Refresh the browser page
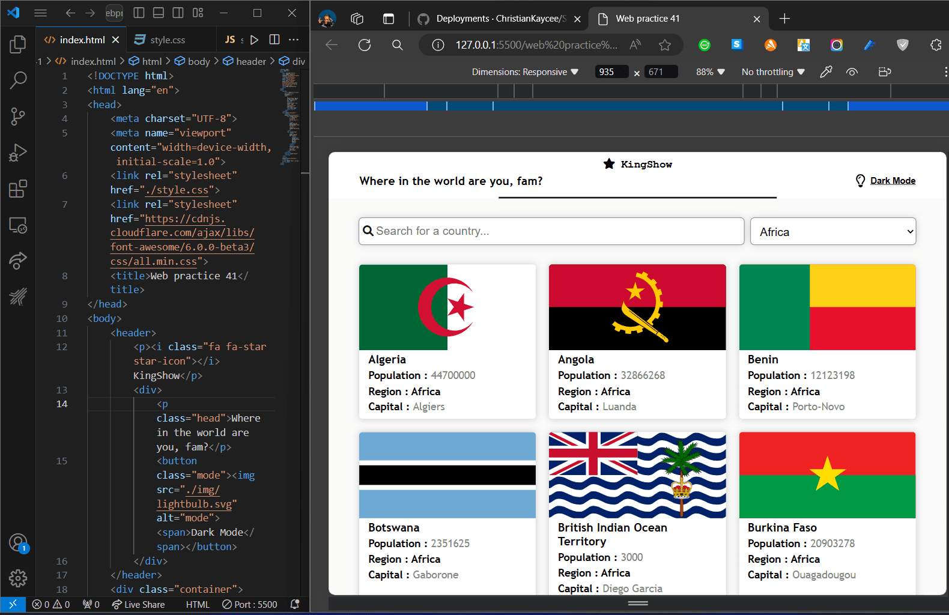The width and height of the screenshot is (949, 615). tap(365, 45)
